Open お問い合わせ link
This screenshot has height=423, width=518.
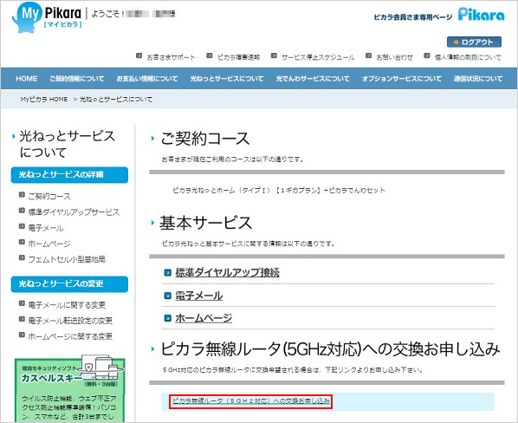[394, 57]
